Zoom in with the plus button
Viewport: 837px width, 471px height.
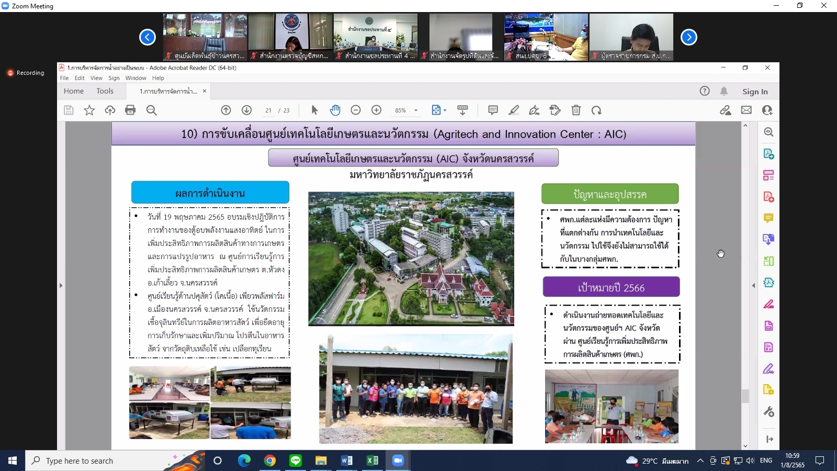[x=377, y=110]
